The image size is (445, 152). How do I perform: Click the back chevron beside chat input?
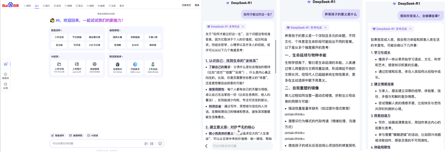coord(206,146)
